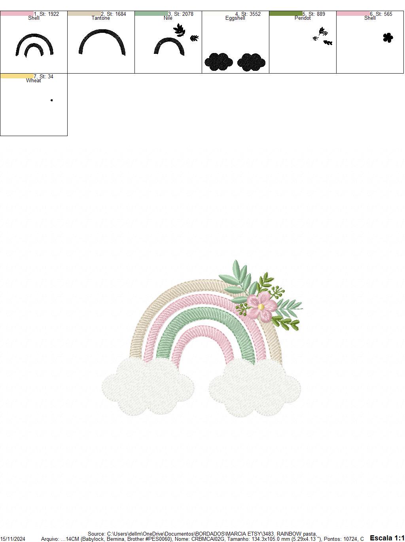Viewport: 405px width, 542px height.
Task: Click the Peridot step 5 header label
Action: [x=302, y=18]
